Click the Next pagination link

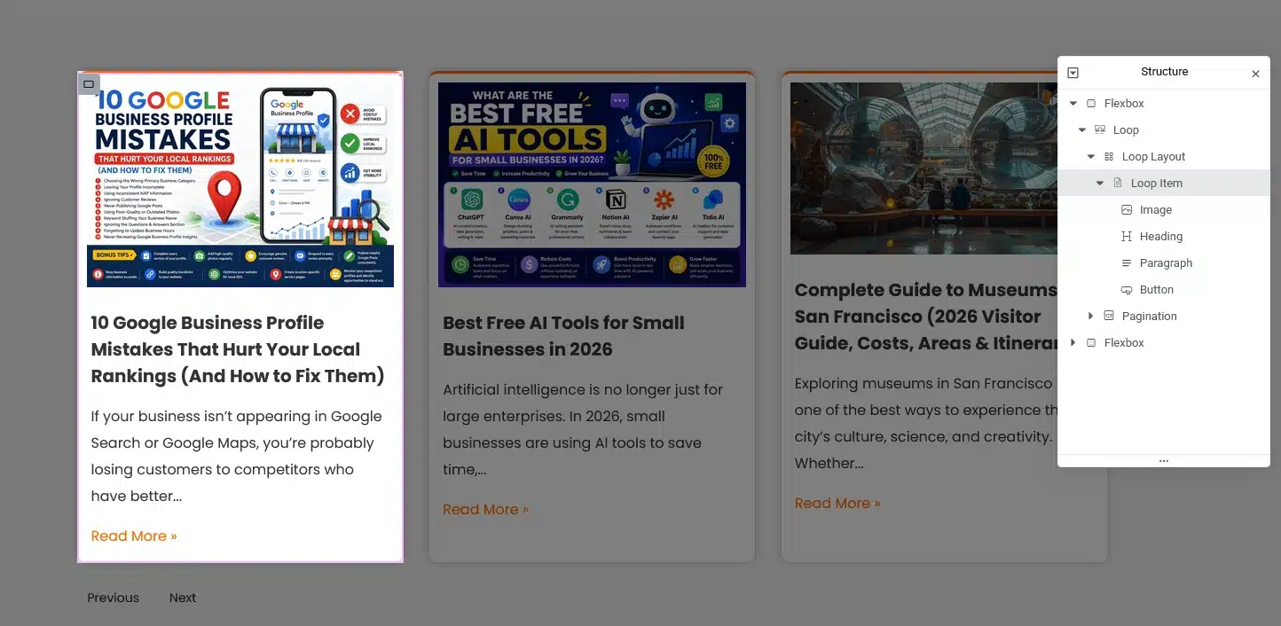tap(183, 598)
